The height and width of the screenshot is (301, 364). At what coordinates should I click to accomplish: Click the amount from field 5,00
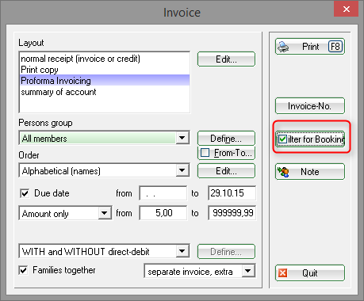pos(163,213)
